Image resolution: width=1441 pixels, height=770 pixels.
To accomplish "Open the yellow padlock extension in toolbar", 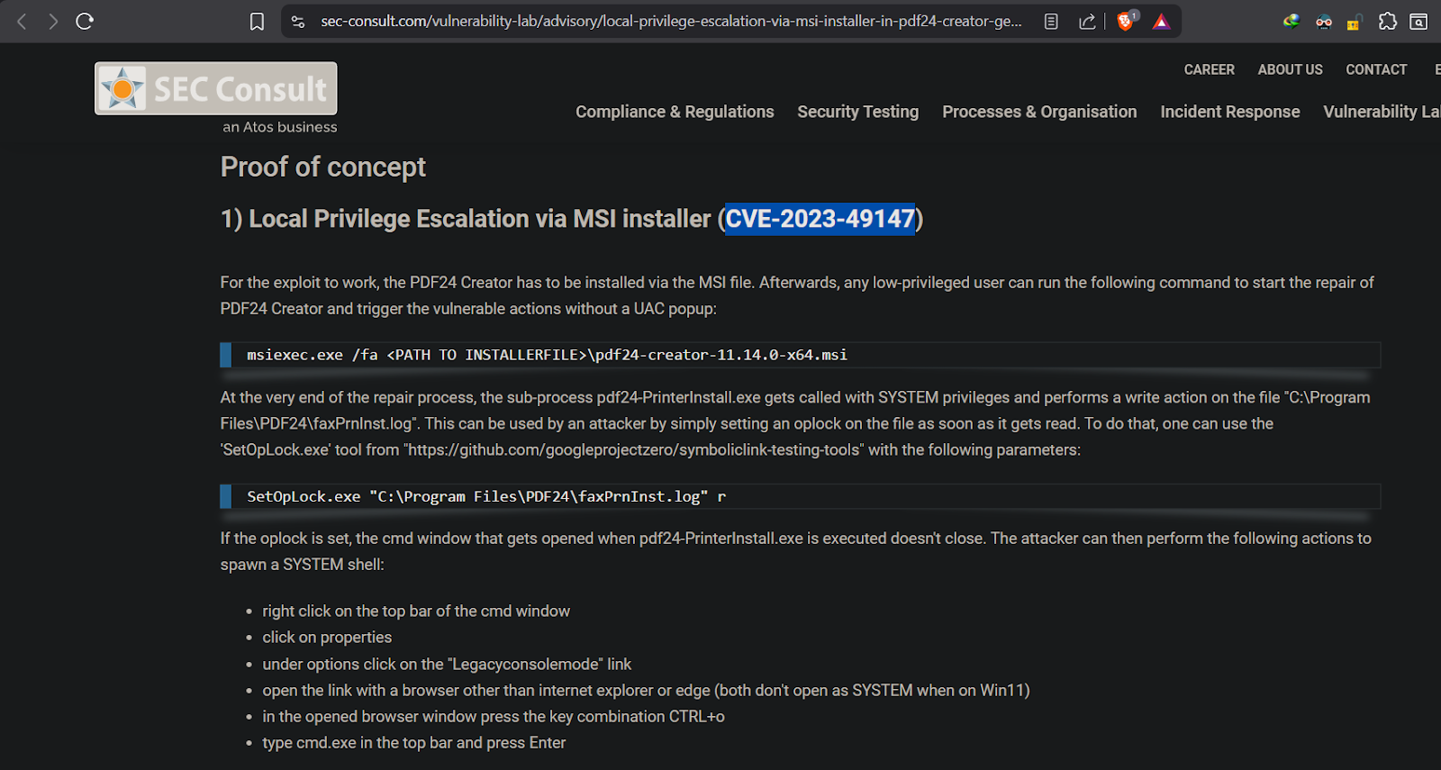I will pyautogui.click(x=1354, y=23).
